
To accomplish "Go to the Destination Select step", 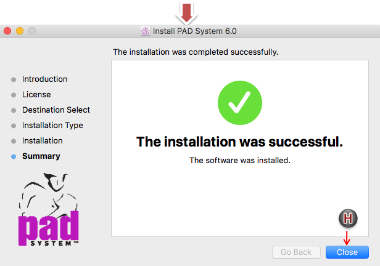I will (x=56, y=110).
